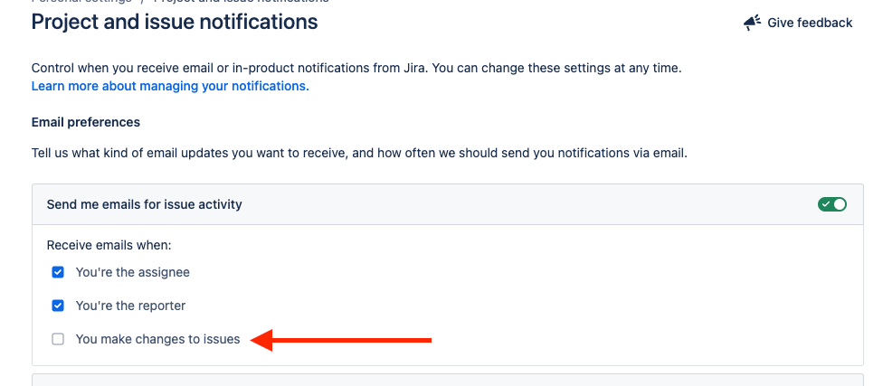Open Learn more about managing your notifications link

(170, 86)
